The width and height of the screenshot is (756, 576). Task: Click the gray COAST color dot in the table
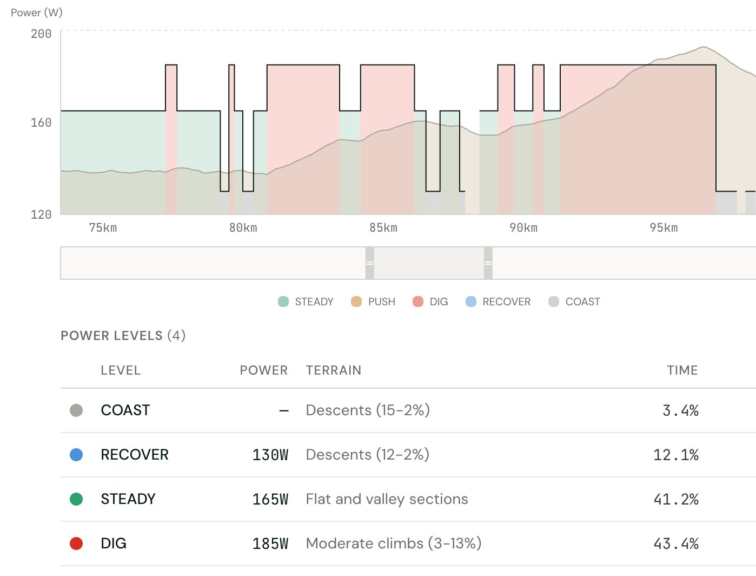[x=76, y=410]
